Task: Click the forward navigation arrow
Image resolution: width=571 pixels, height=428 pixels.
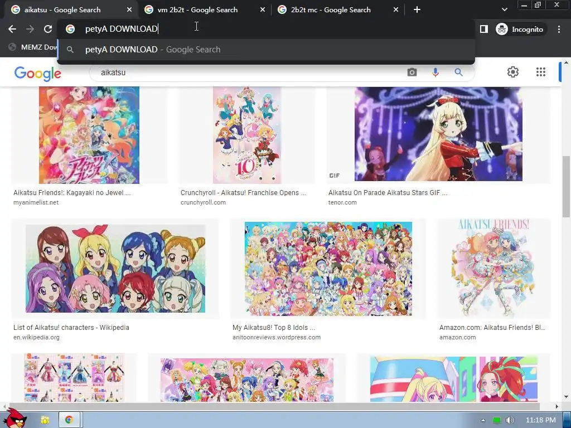Action: (30, 29)
